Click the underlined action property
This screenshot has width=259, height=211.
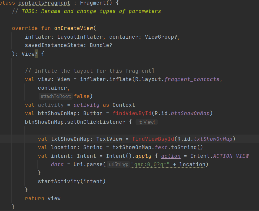(x=171, y=156)
